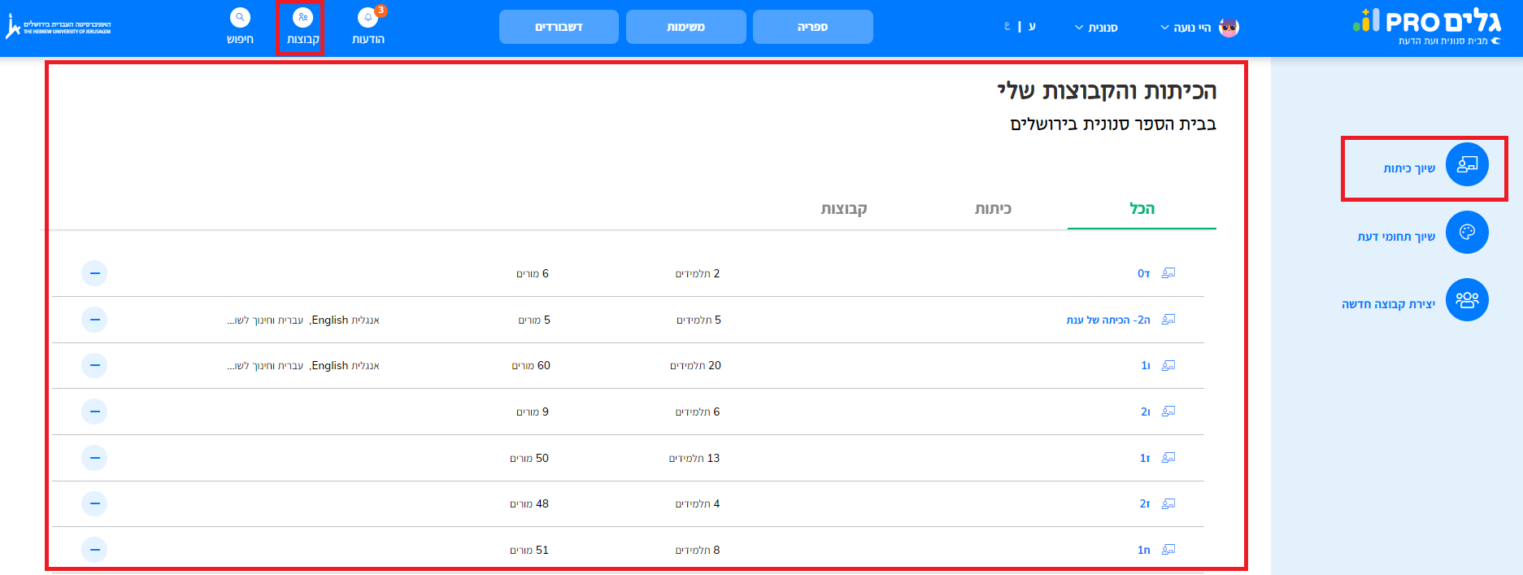
Task: Open the דשבורדים navigation button
Action: 559,27
